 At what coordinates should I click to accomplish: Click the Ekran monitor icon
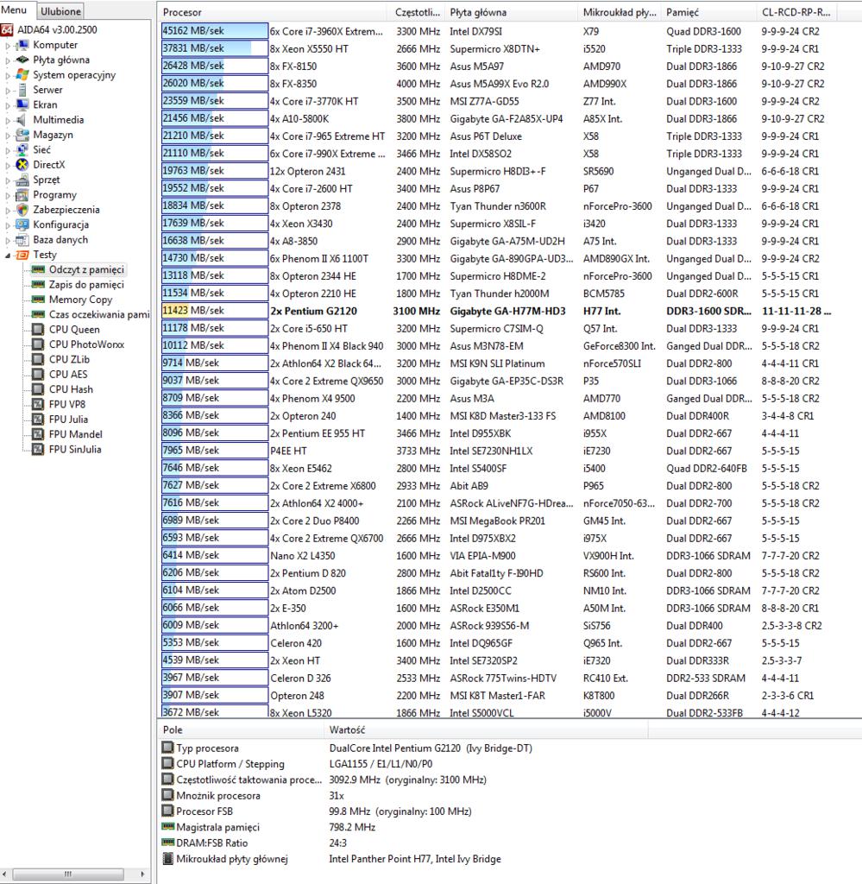pos(23,104)
